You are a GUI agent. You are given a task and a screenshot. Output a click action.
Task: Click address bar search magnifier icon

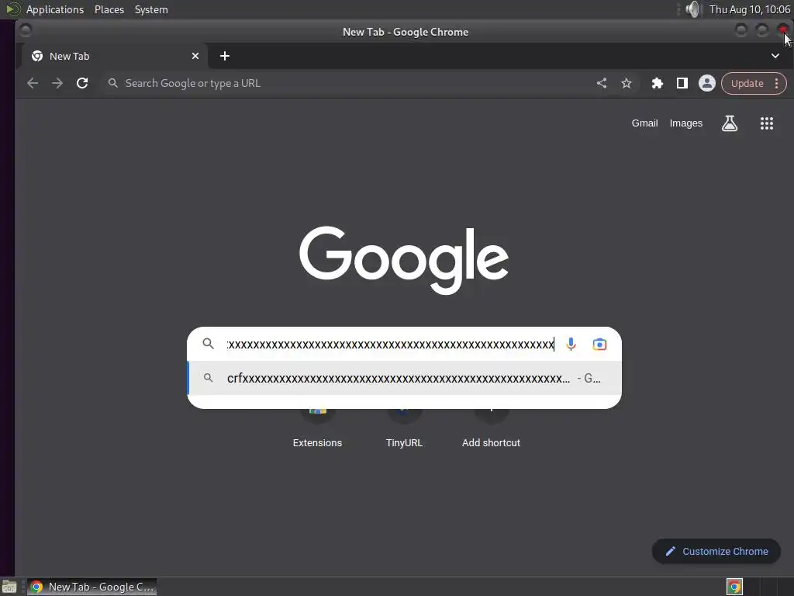[113, 83]
